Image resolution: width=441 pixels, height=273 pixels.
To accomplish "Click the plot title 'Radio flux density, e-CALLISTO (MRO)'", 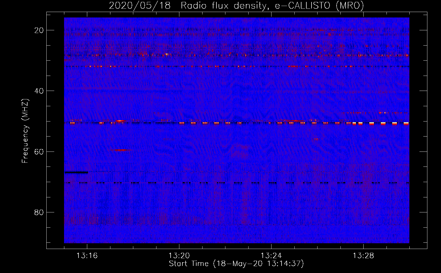I will pyautogui.click(x=272, y=6).
